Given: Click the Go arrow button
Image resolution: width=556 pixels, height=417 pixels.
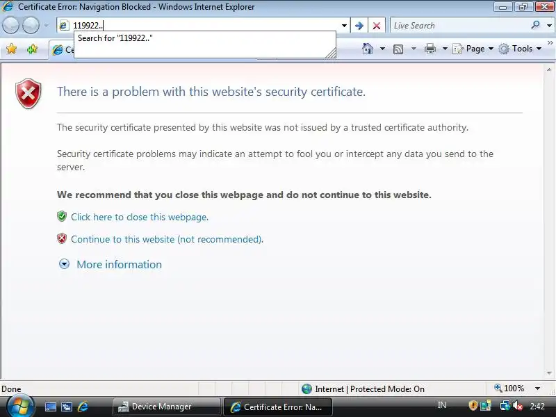Looking at the screenshot, I should pos(359,26).
